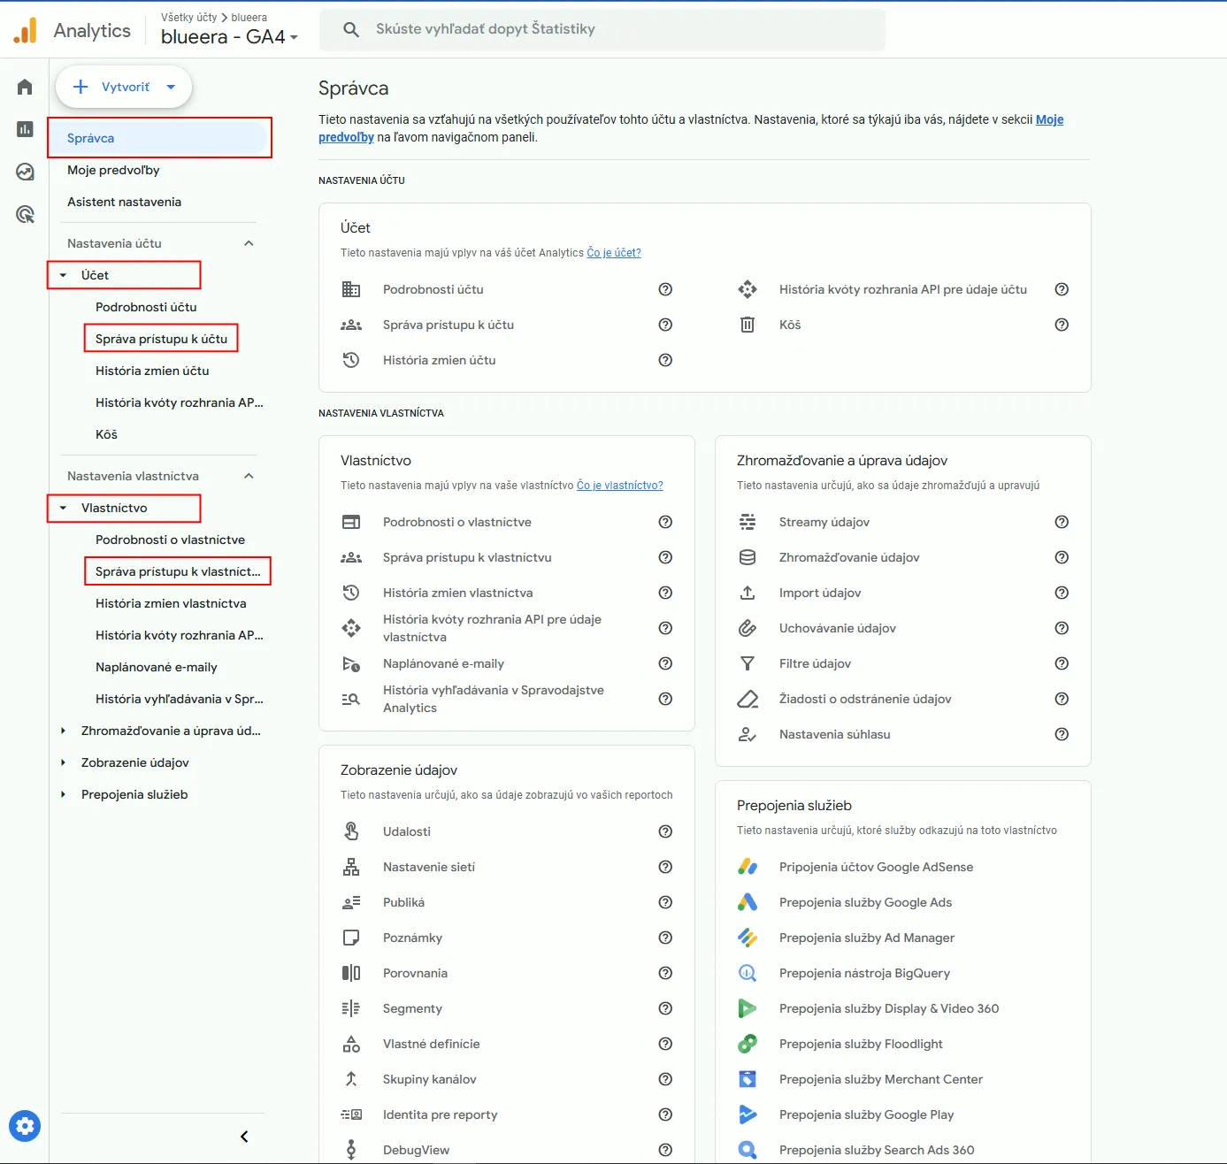Select Asistent nastavenia in sidebar
This screenshot has width=1227, height=1164.
click(124, 202)
